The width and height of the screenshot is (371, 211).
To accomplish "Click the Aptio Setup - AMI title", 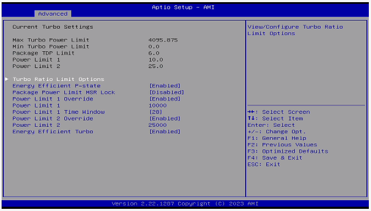I will click(x=183, y=8).
